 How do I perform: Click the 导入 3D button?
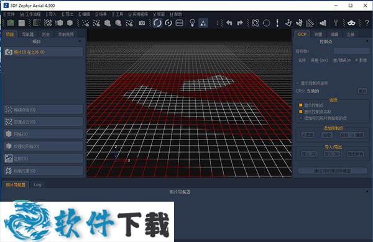[x=332, y=154]
